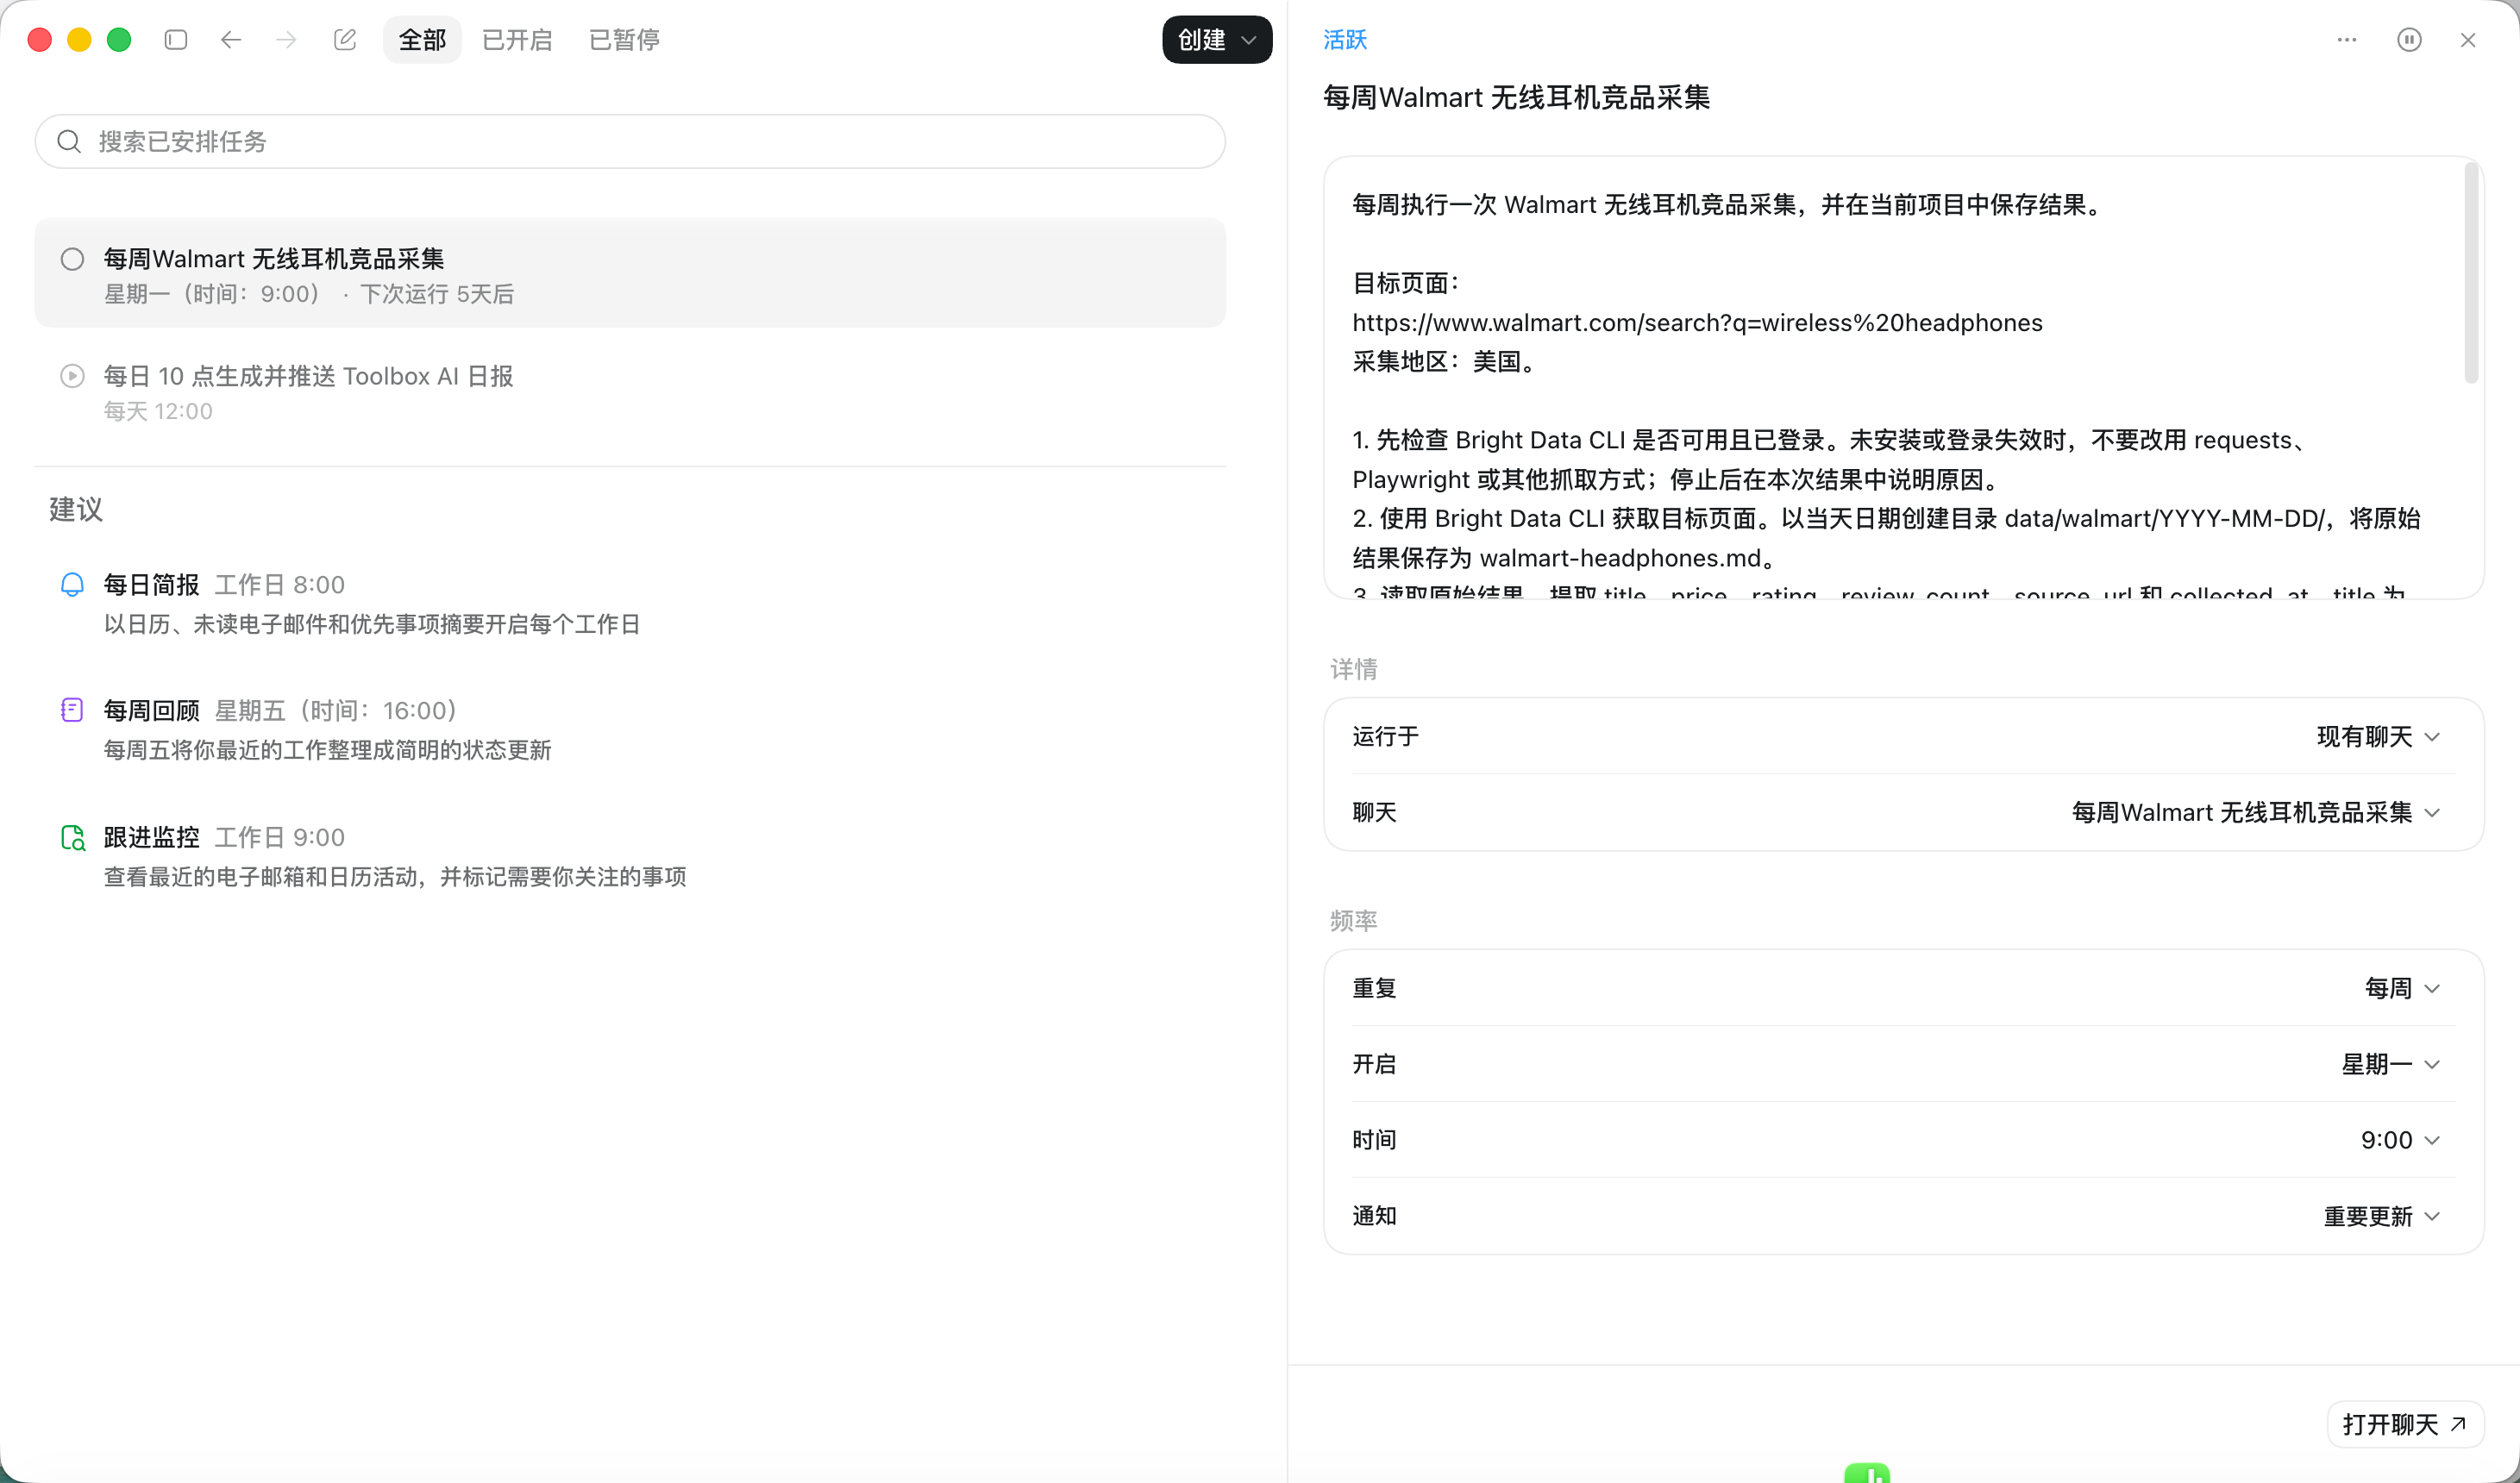
Task: Go forward with the right arrow
Action: (x=287, y=40)
